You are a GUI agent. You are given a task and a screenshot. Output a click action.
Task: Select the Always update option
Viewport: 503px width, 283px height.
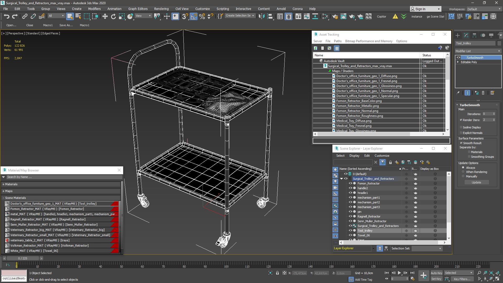click(463, 168)
